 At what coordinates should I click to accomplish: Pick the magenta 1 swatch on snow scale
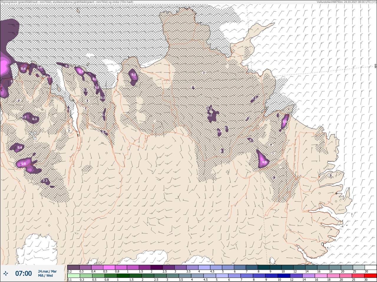click(133, 267)
